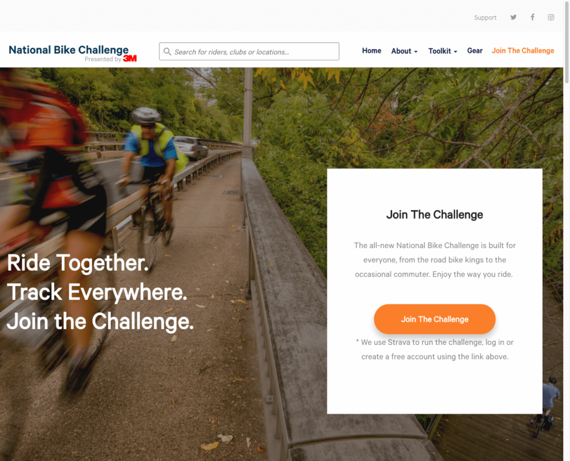Click the search magnifier icon
Screen dimensions: 570x461
pos(167,52)
